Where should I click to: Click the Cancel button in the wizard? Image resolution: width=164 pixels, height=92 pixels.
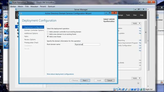110,80
